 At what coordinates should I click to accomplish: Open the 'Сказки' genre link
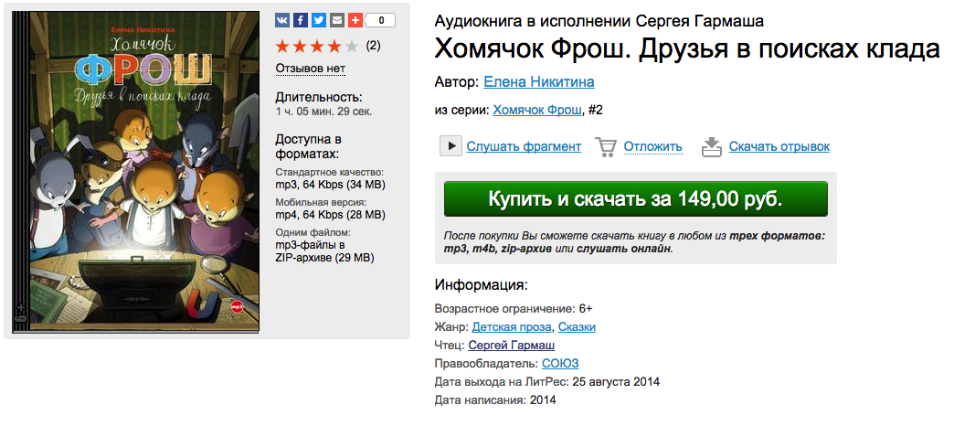(x=577, y=327)
